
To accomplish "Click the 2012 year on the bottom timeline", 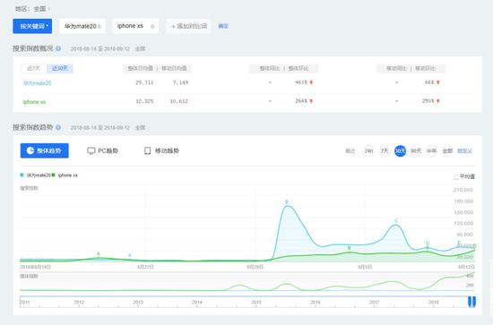I will click(x=79, y=302).
